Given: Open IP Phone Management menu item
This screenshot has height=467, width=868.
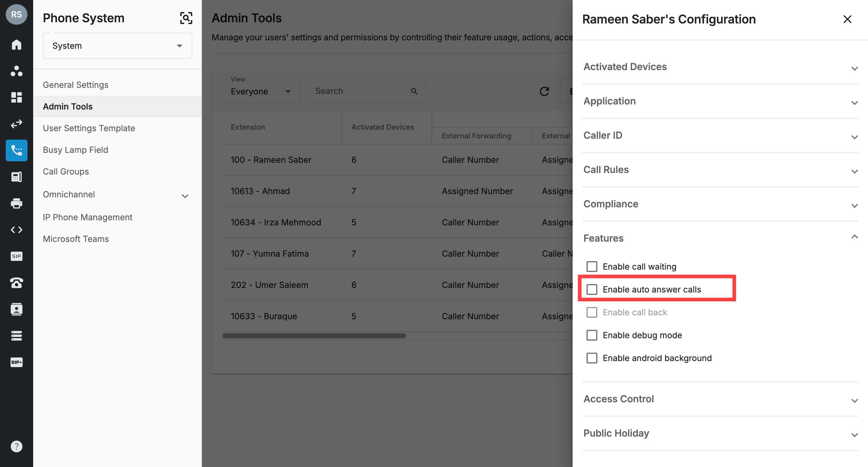Looking at the screenshot, I should tap(117, 217).
